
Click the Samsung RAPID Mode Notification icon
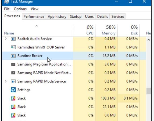[x=13, y=73]
